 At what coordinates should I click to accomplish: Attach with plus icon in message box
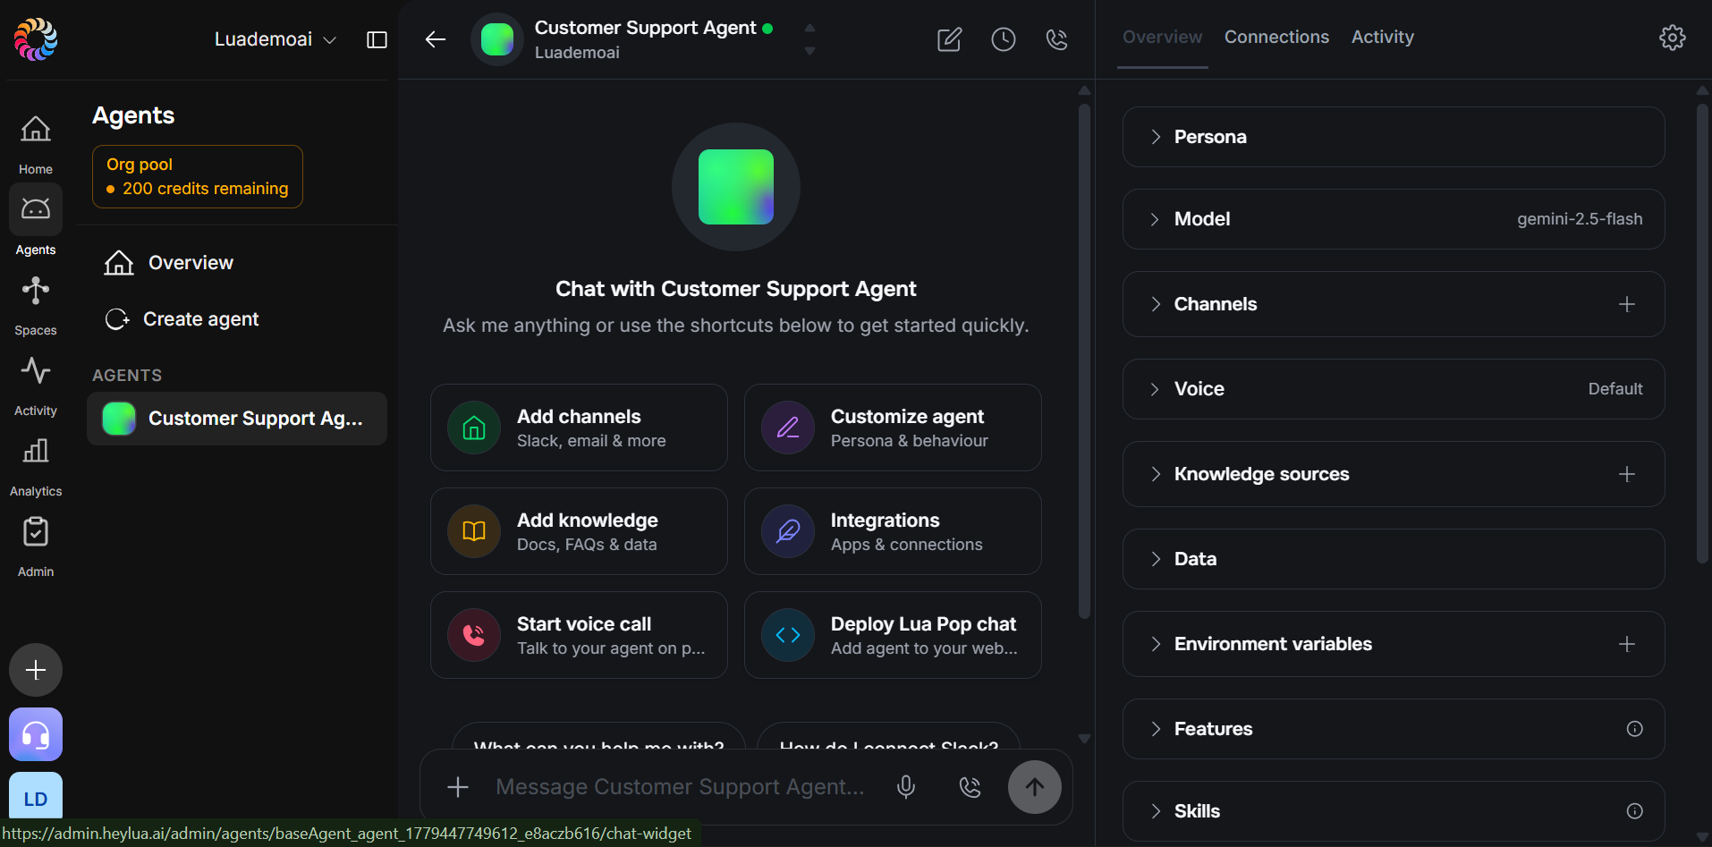point(458,787)
